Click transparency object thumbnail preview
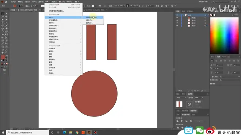Screen dimensions: 241x135 pos(179,104)
